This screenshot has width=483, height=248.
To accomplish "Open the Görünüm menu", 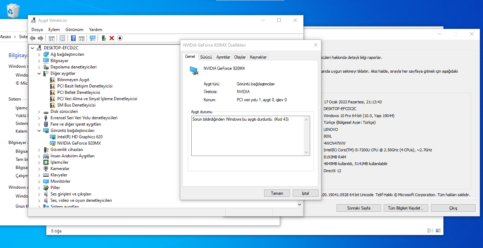I will (74, 30).
